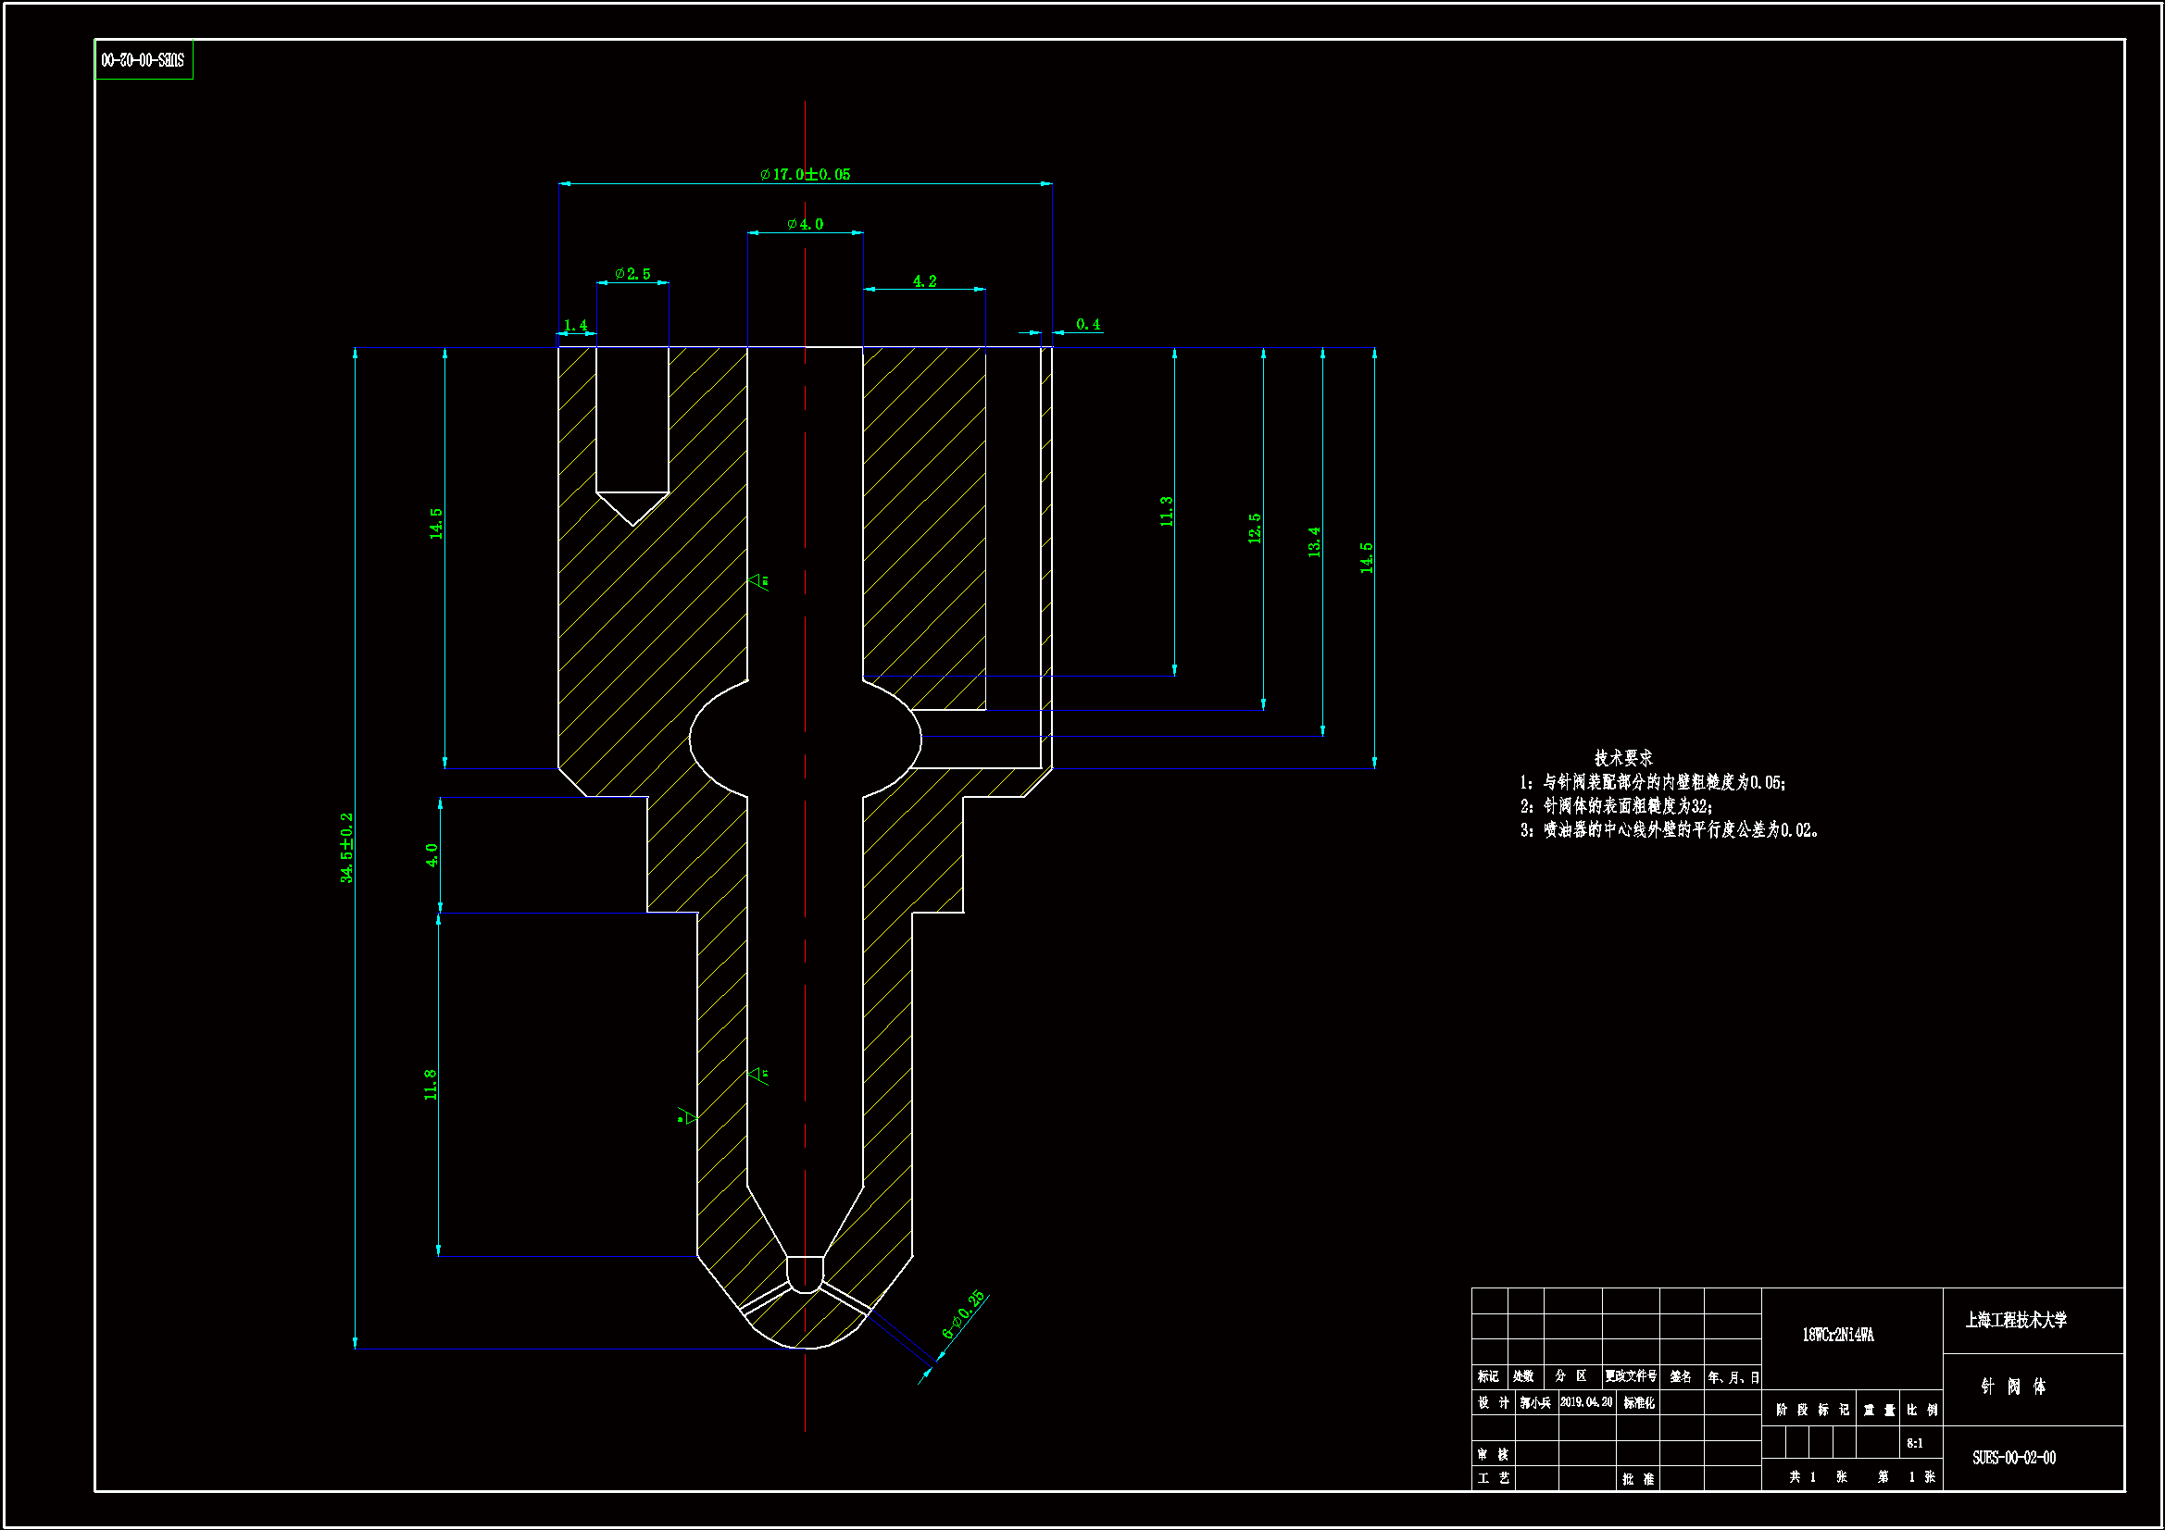Click the ∅17.0±0.05 diameter dimension text
The height and width of the screenshot is (1530, 2165).
(x=806, y=174)
